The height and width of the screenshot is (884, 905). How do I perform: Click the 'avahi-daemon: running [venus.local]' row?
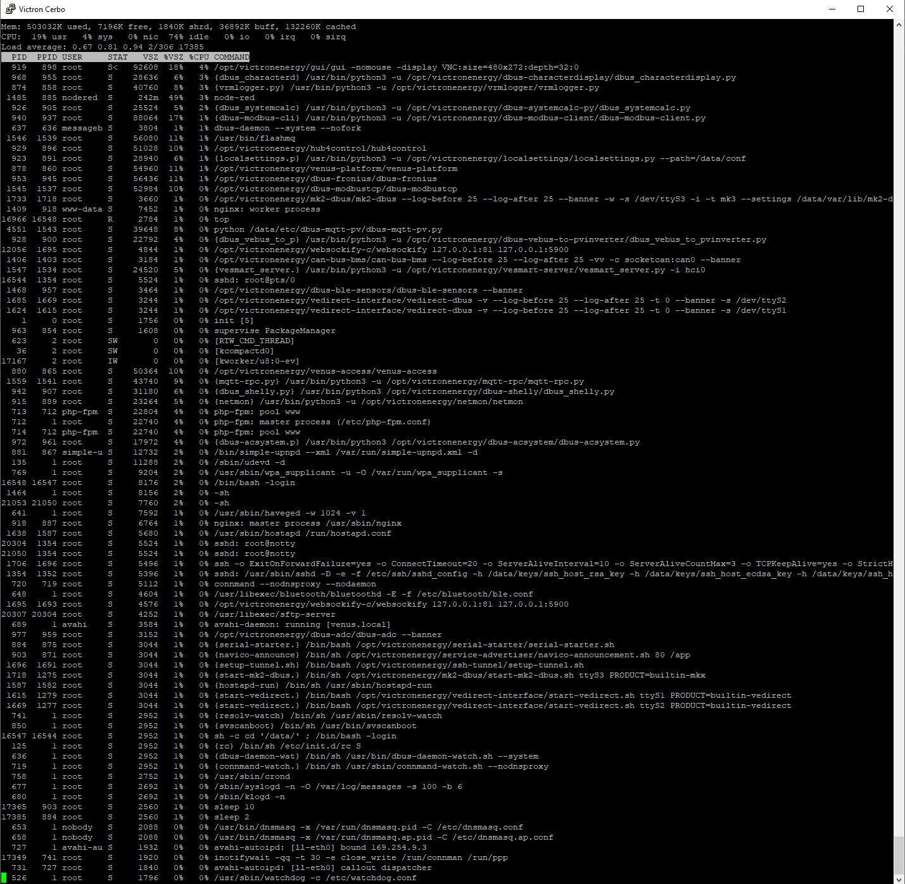point(196,624)
